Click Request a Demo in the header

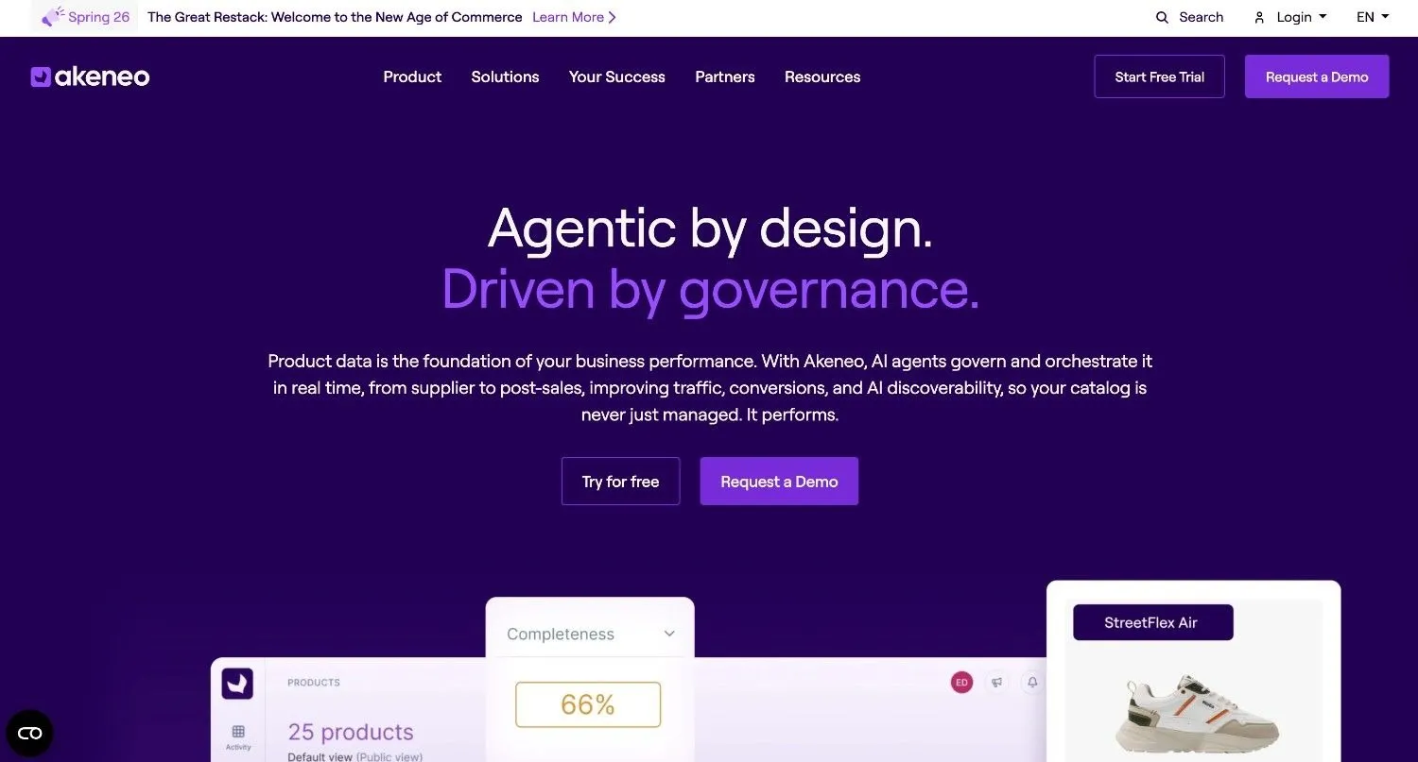pyautogui.click(x=1317, y=76)
